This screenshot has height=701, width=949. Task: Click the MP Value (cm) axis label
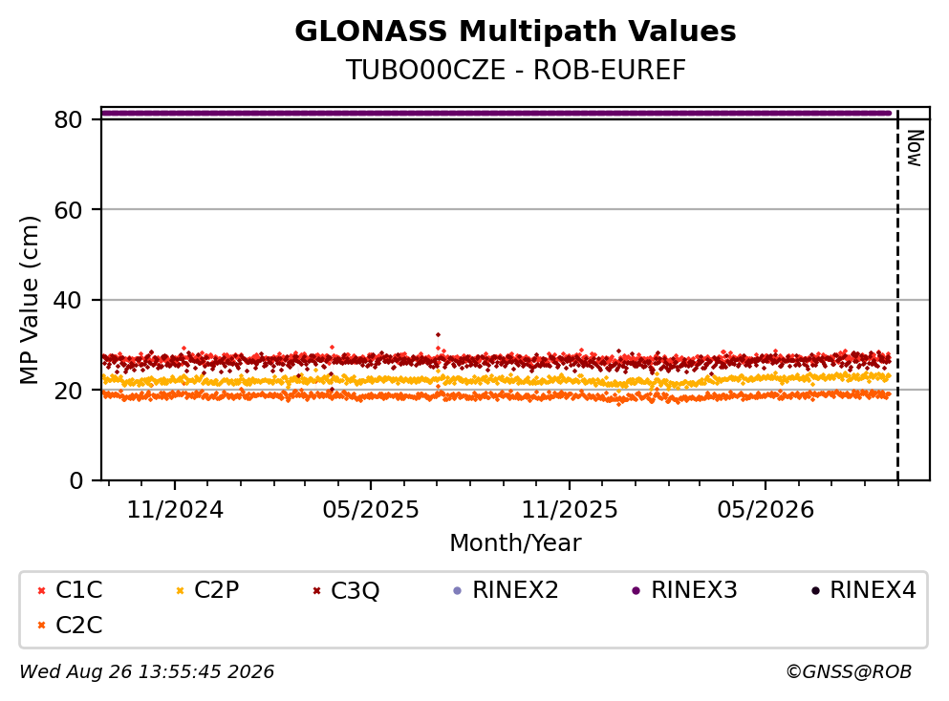(29, 300)
